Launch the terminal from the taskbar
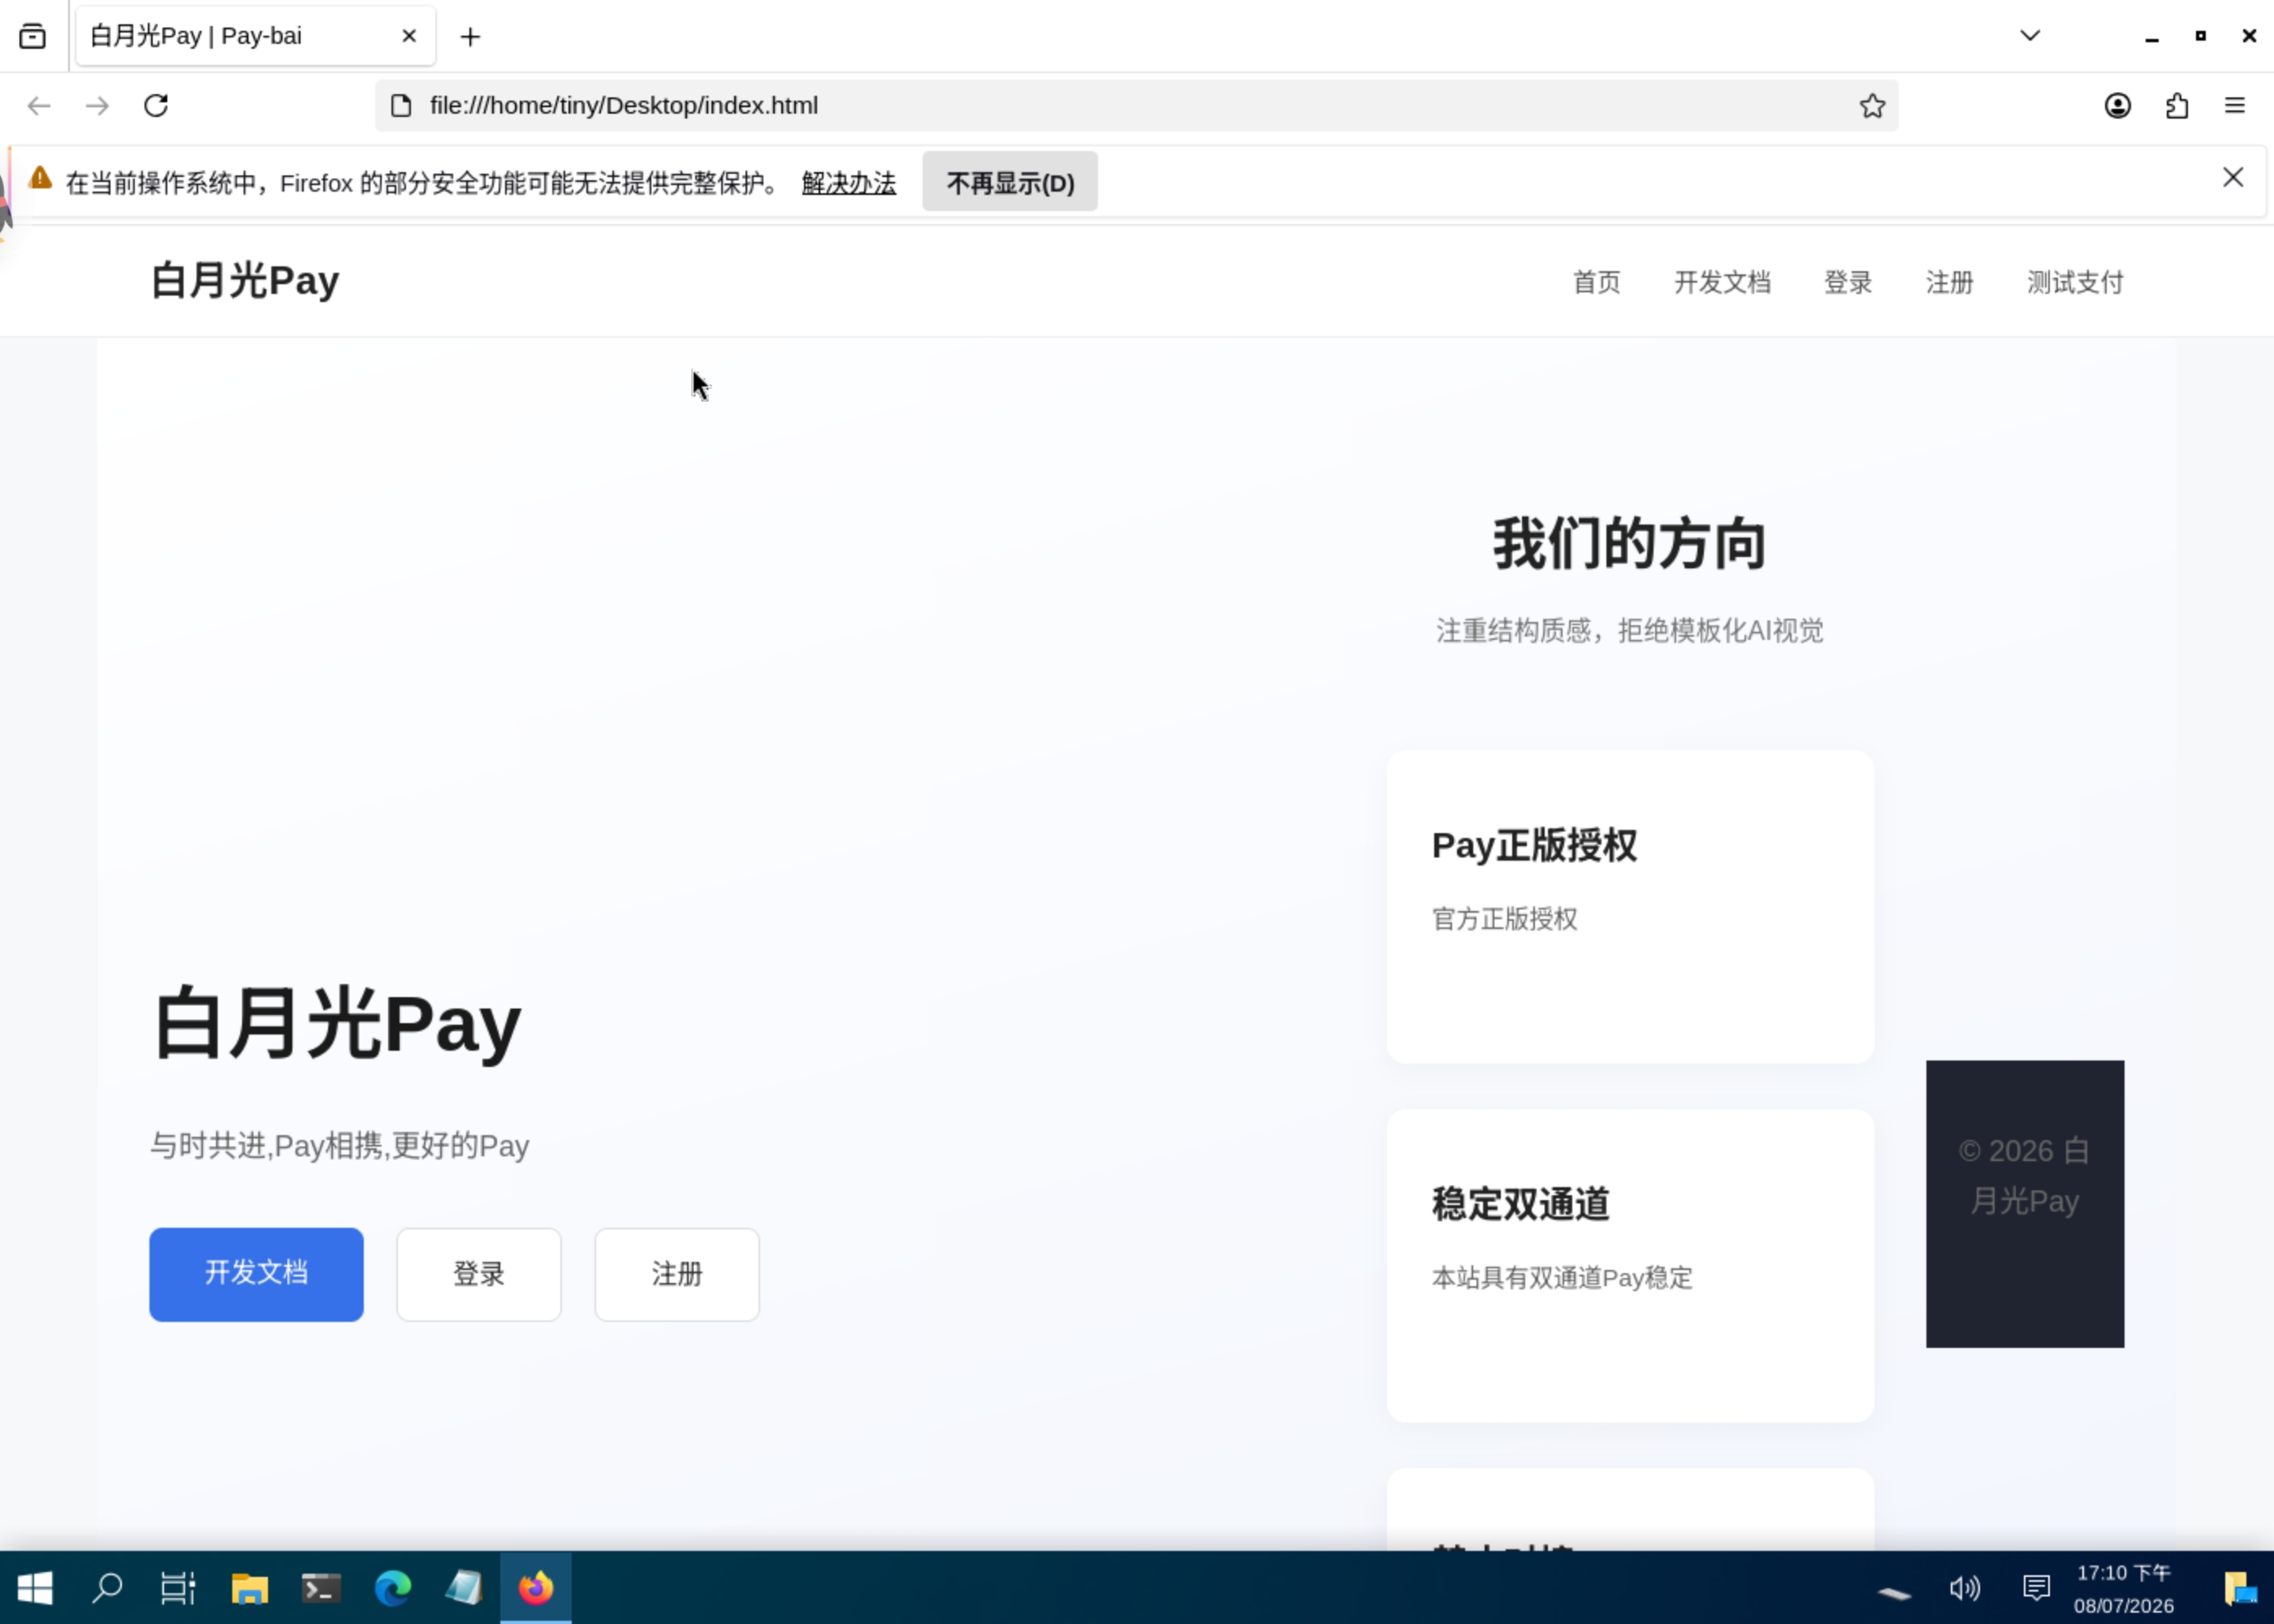 pyautogui.click(x=321, y=1588)
